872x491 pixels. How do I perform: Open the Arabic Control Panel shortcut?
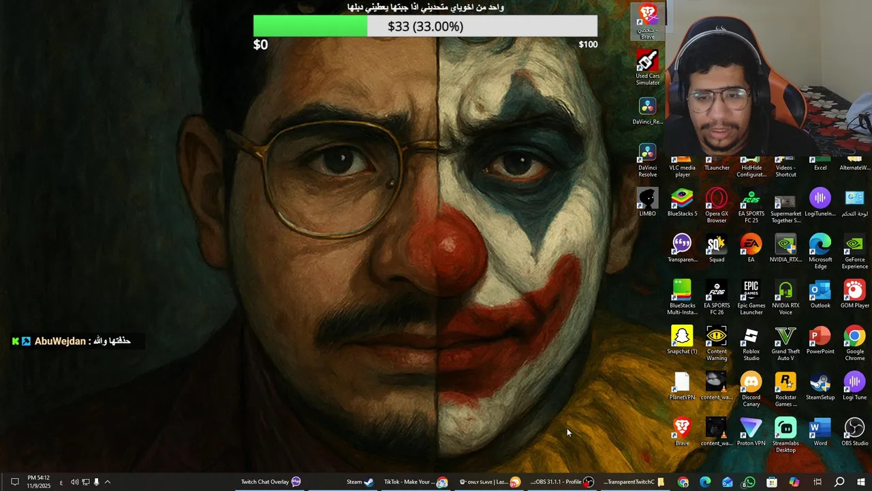(x=854, y=203)
